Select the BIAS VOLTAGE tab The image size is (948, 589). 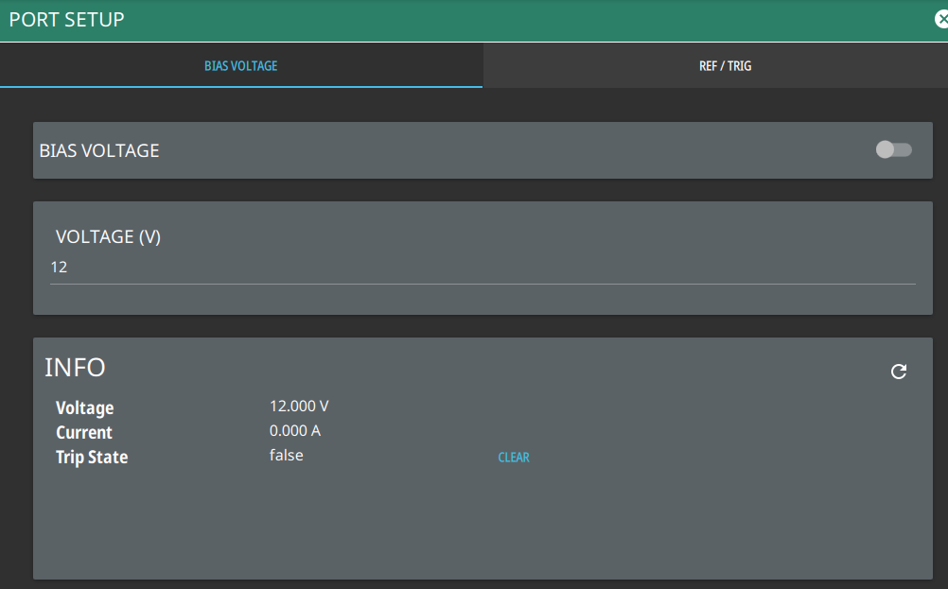240,66
